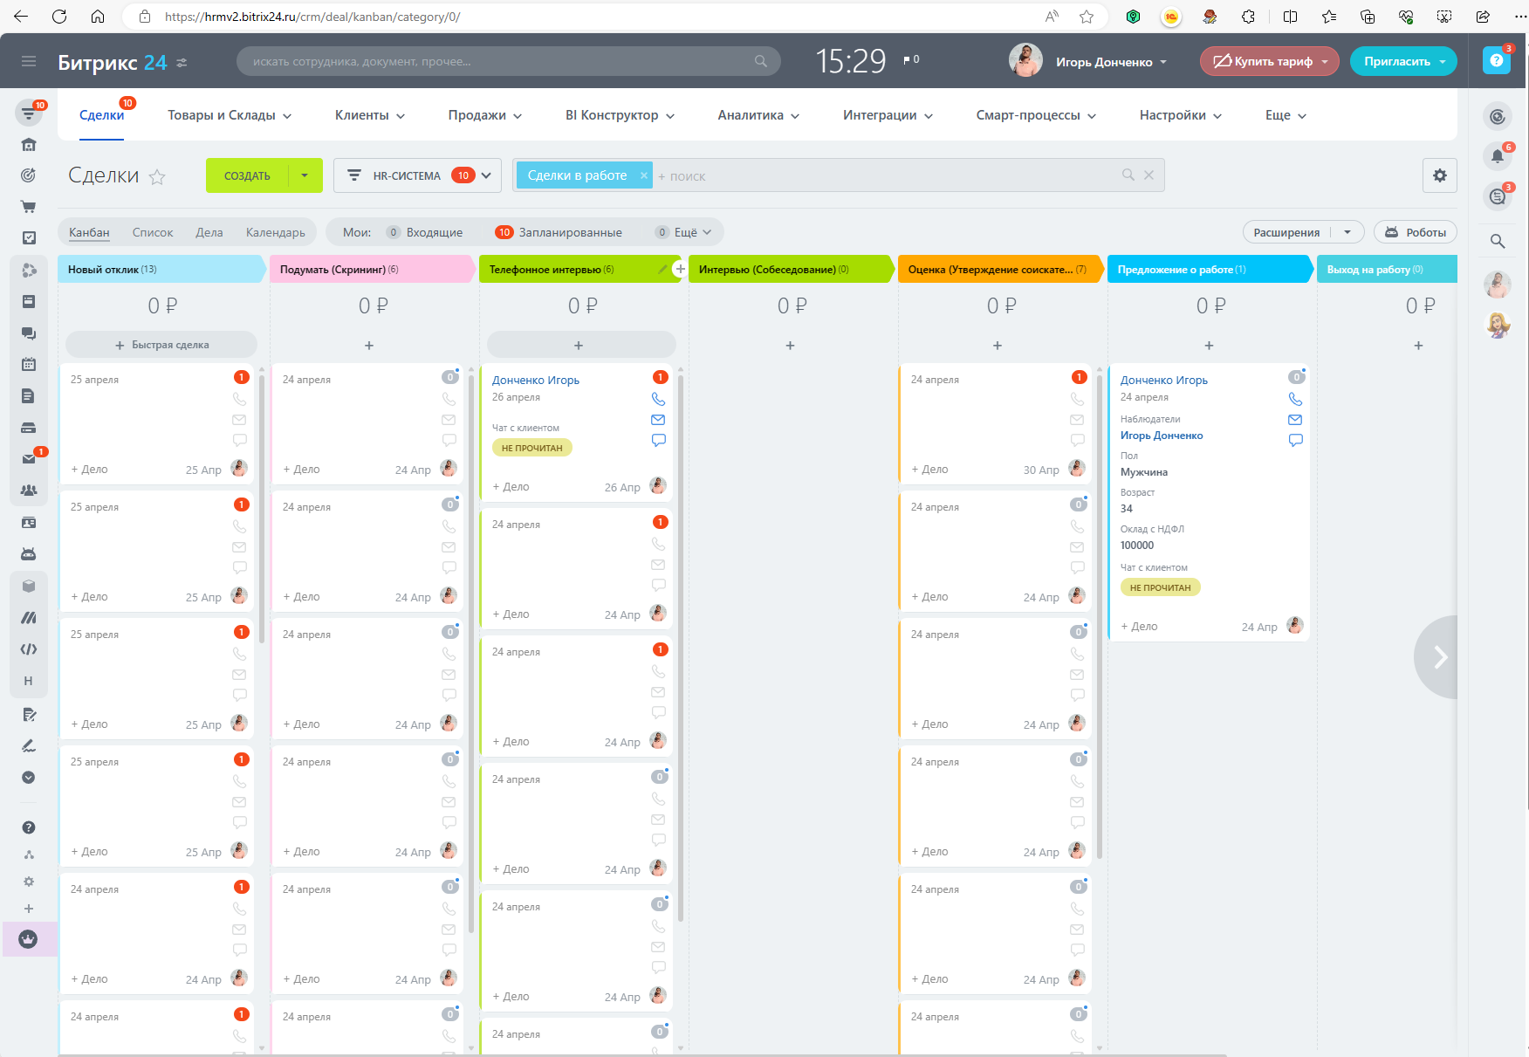Open chat from Донченко Игорь card in Телефонное интервью
1529x1057 pixels.
click(x=658, y=440)
